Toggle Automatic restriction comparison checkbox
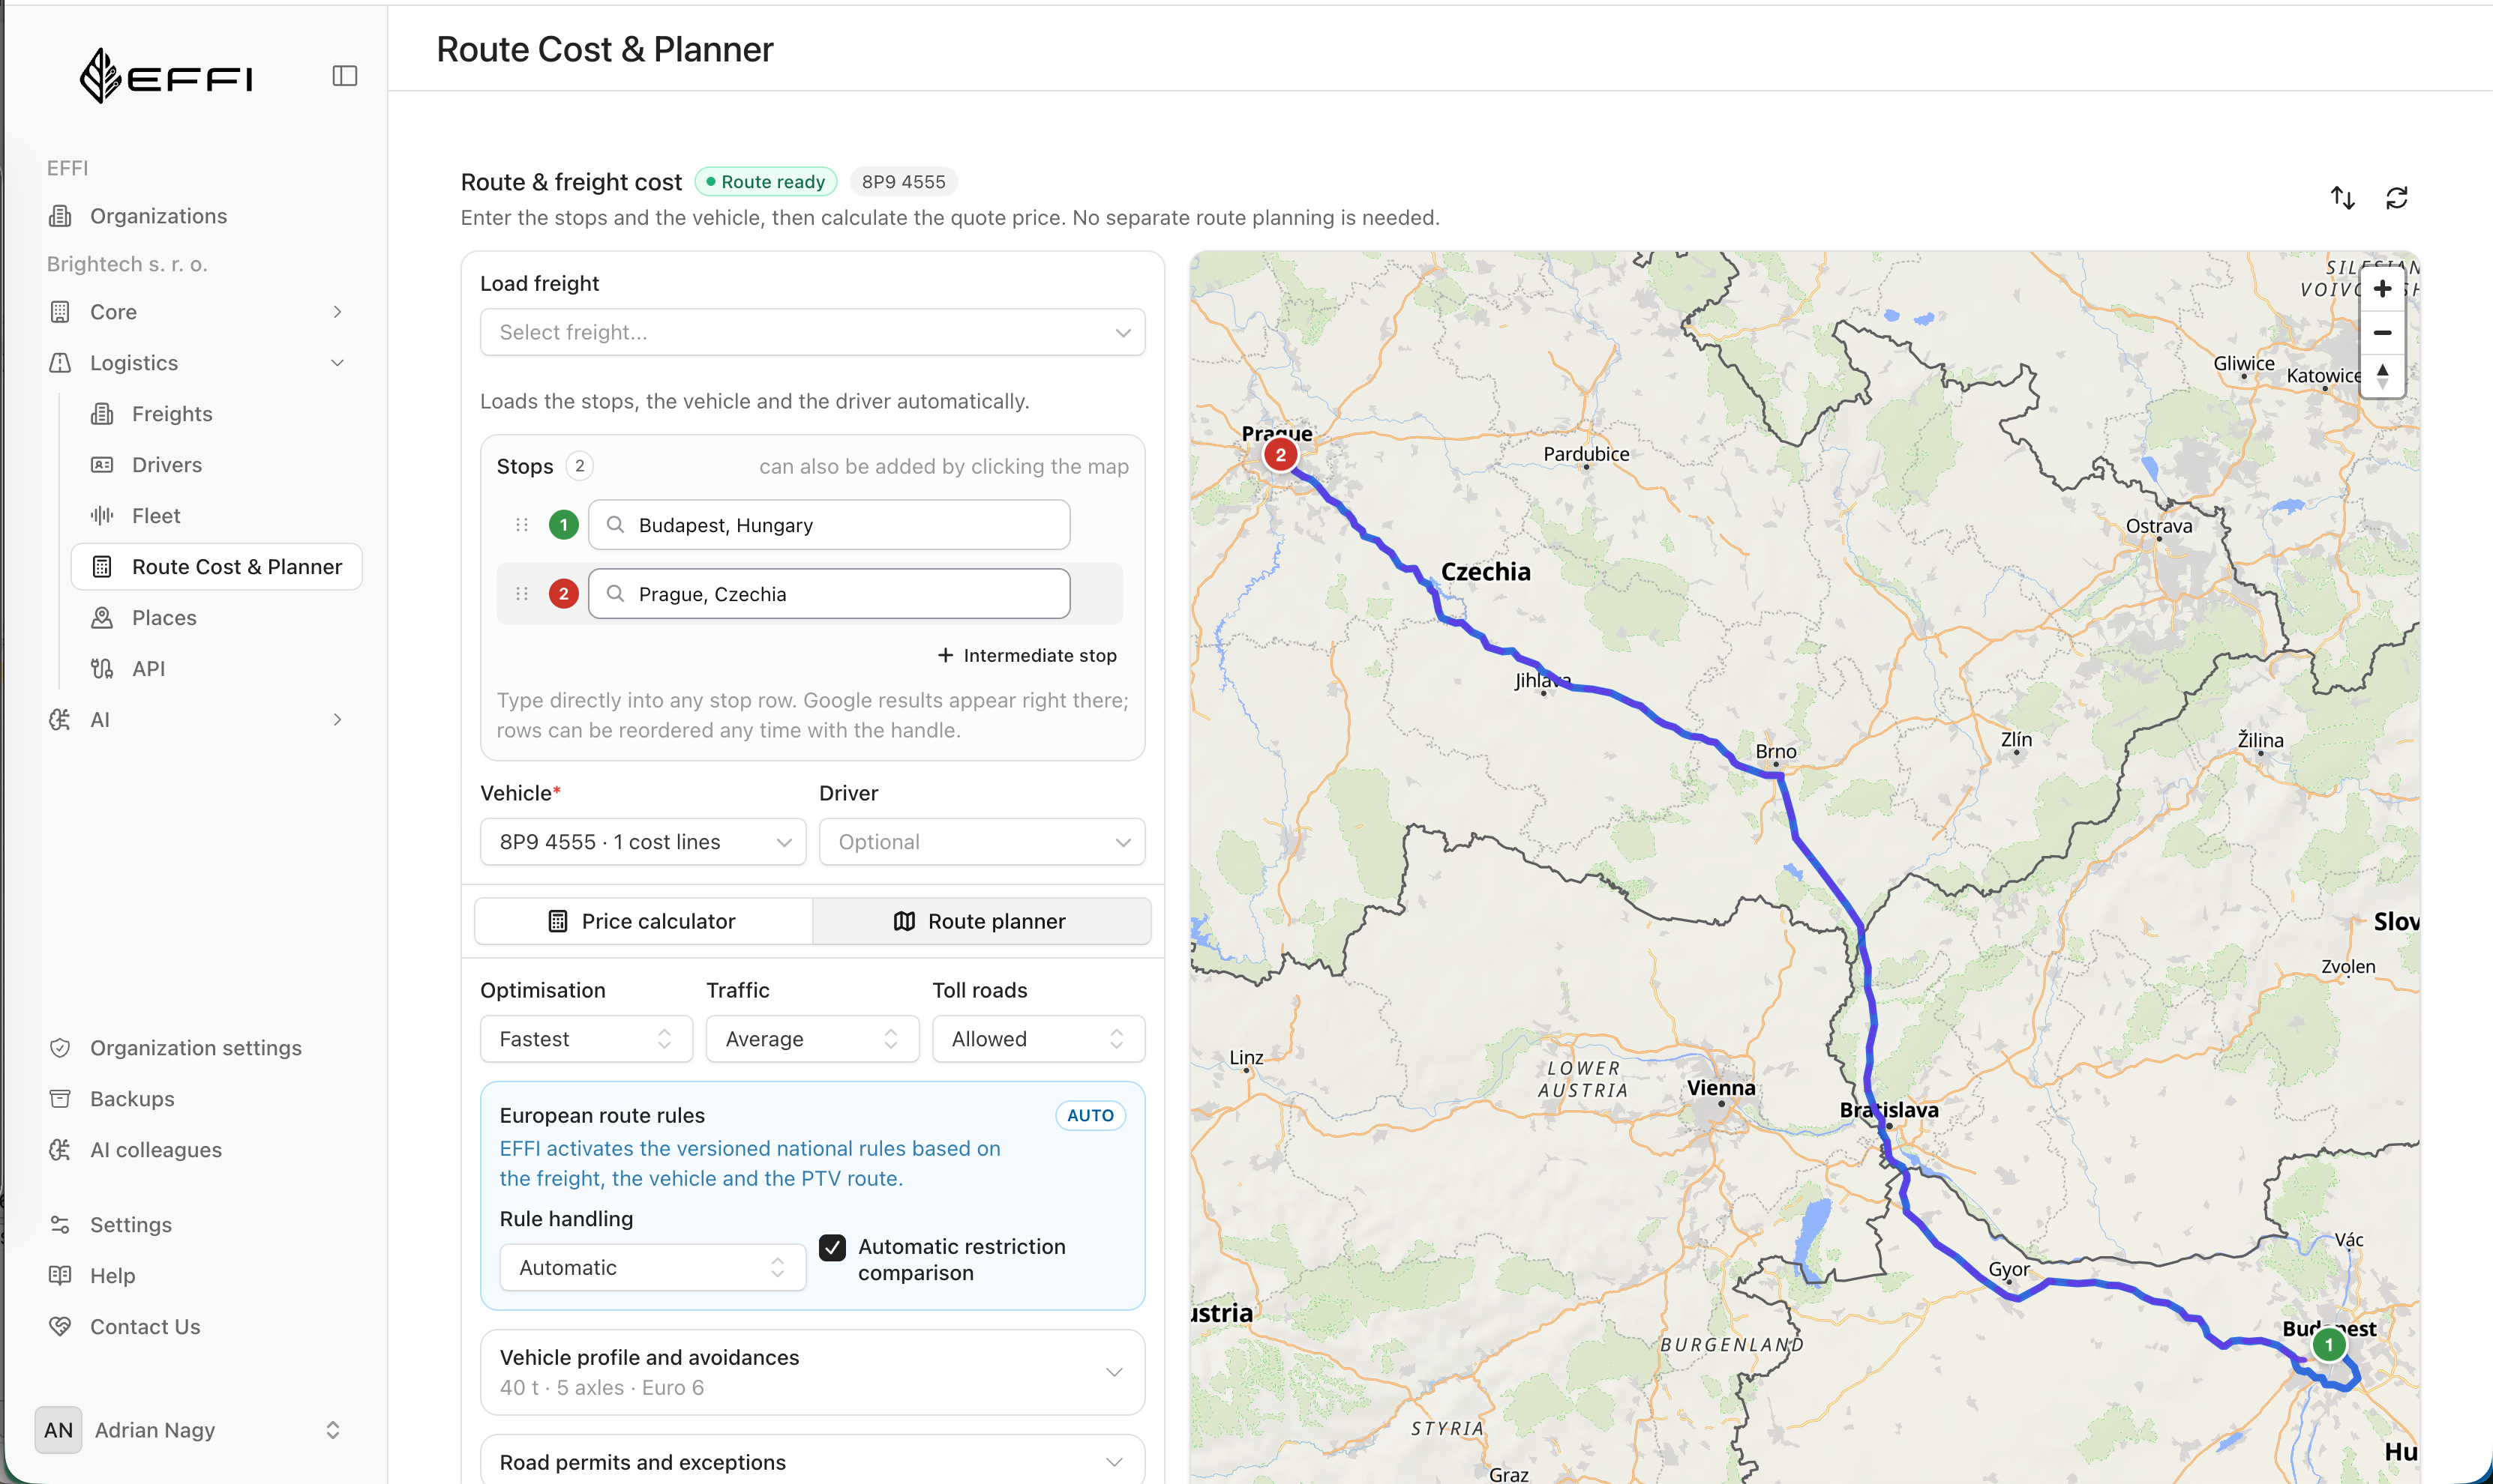This screenshot has height=1484, width=2493. click(x=832, y=1247)
